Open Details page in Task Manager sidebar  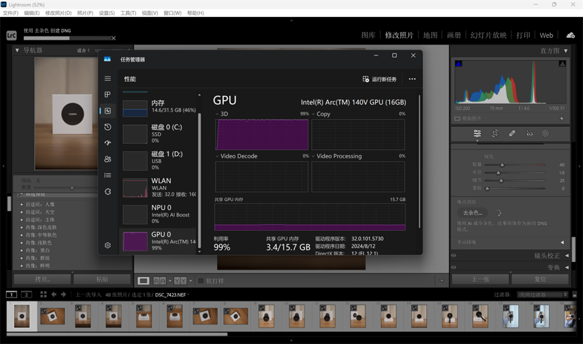click(107, 175)
